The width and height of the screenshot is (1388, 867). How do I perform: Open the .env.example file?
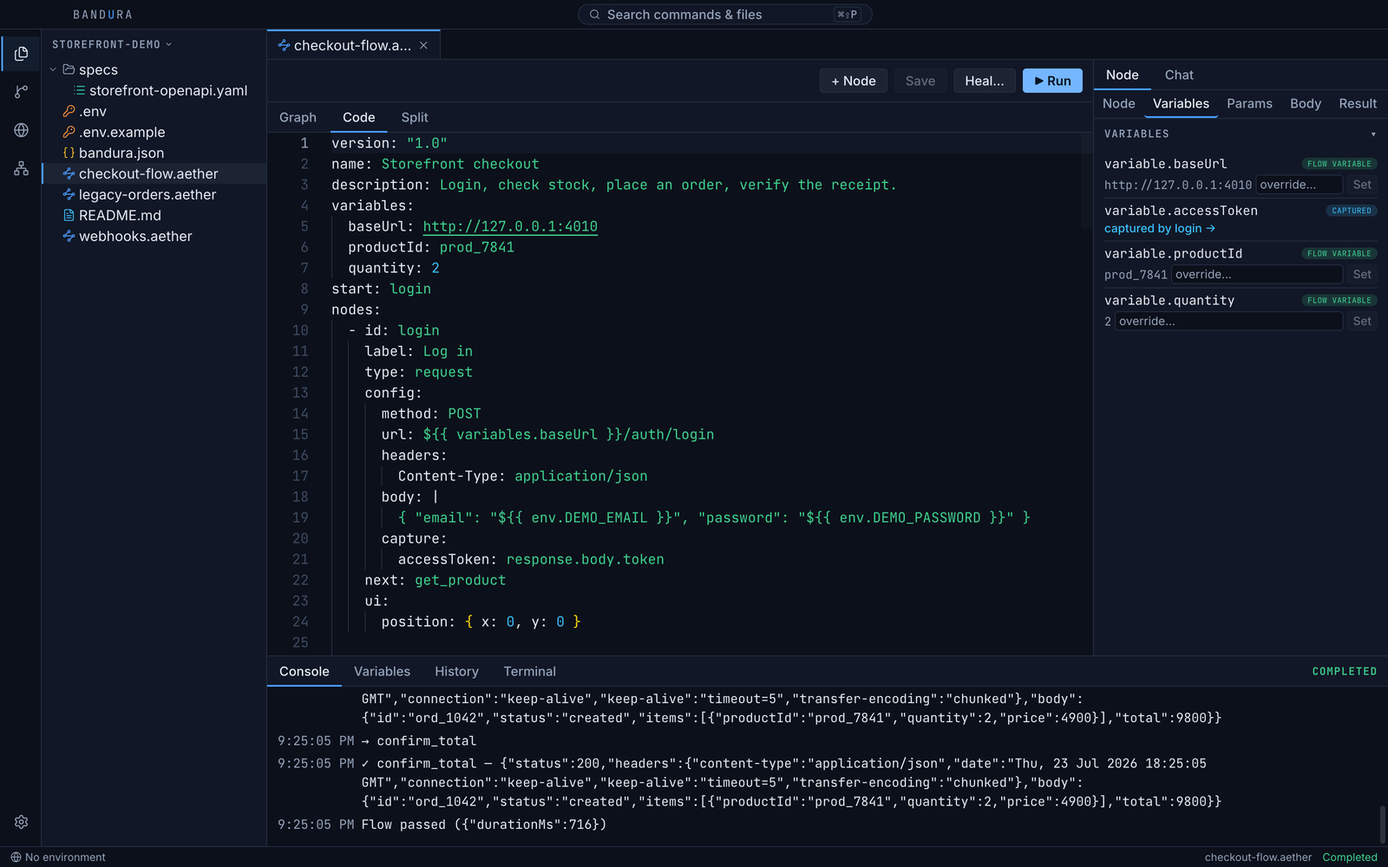pyautogui.click(x=154, y=132)
